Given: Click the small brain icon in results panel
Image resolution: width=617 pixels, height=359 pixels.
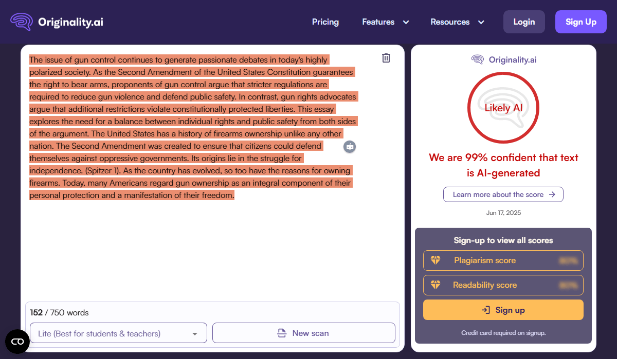Looking at the screenshot, I should [477, 59].
